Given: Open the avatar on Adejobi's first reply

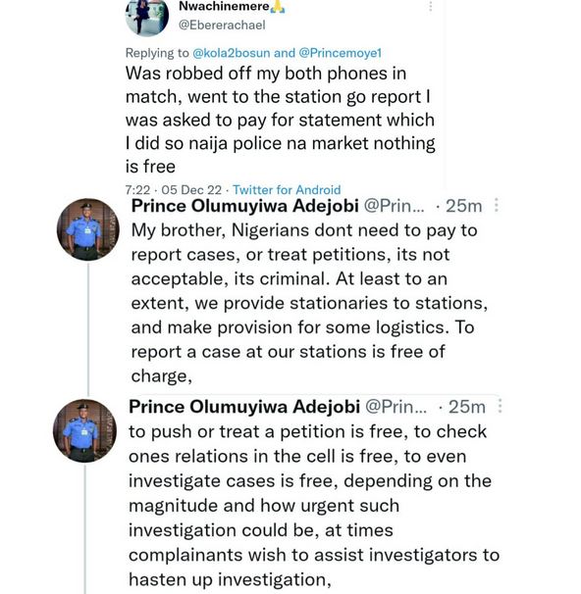Looking at the screenshot, I should 88,229.
